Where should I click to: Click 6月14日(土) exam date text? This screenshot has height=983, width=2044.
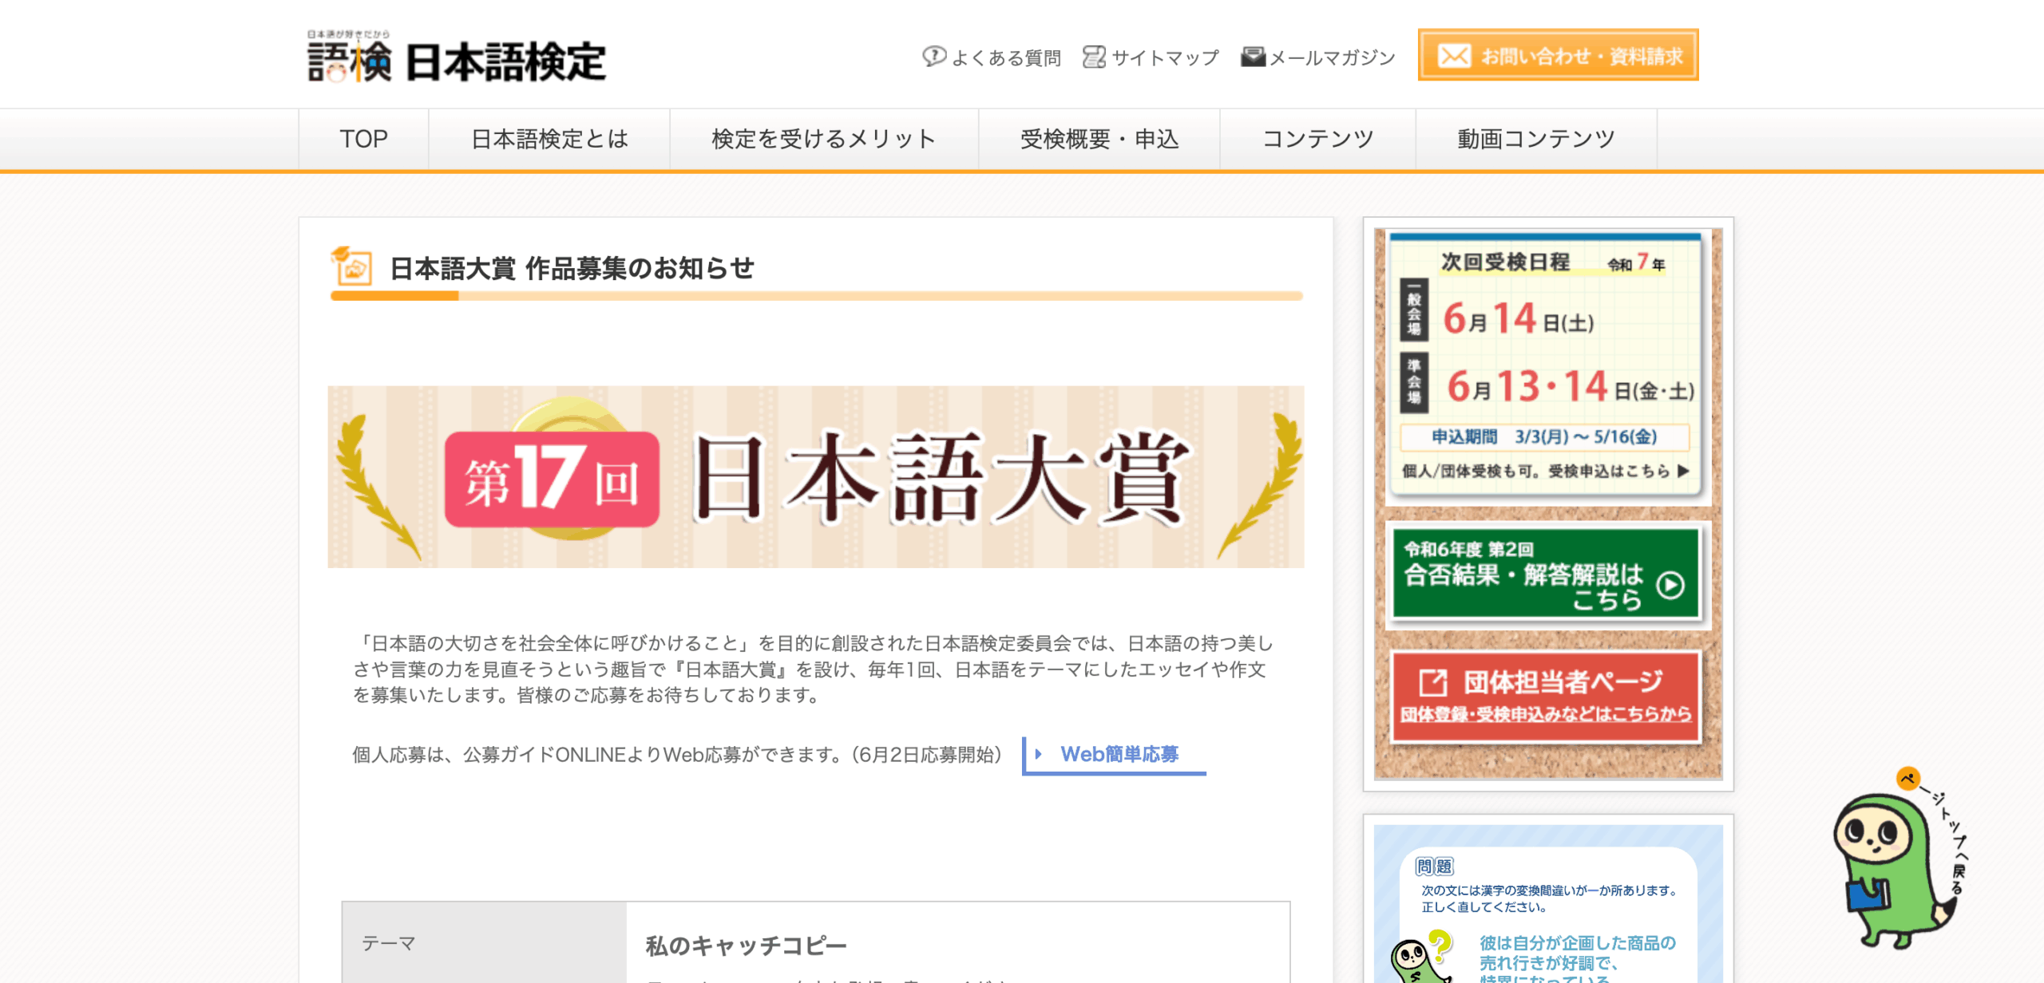pyautogui.click(x=1518, y=319)
